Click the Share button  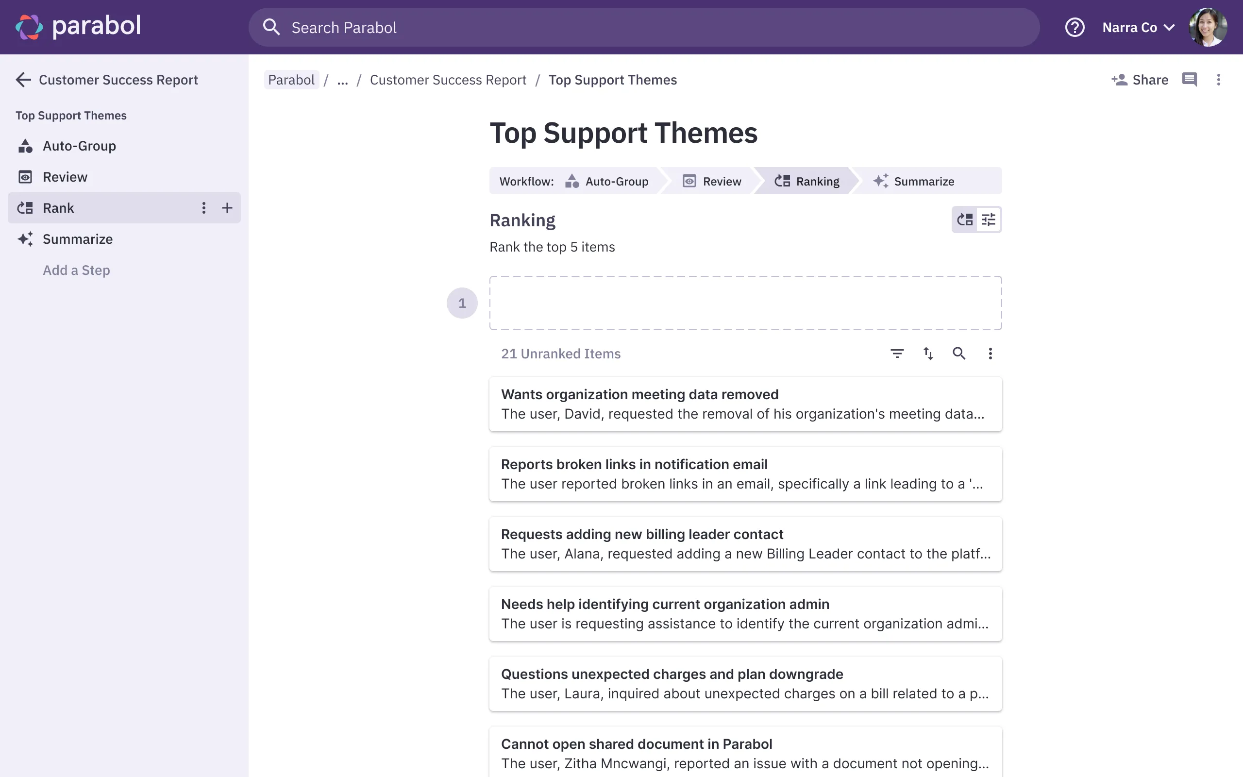click(x=1140, y=80)
